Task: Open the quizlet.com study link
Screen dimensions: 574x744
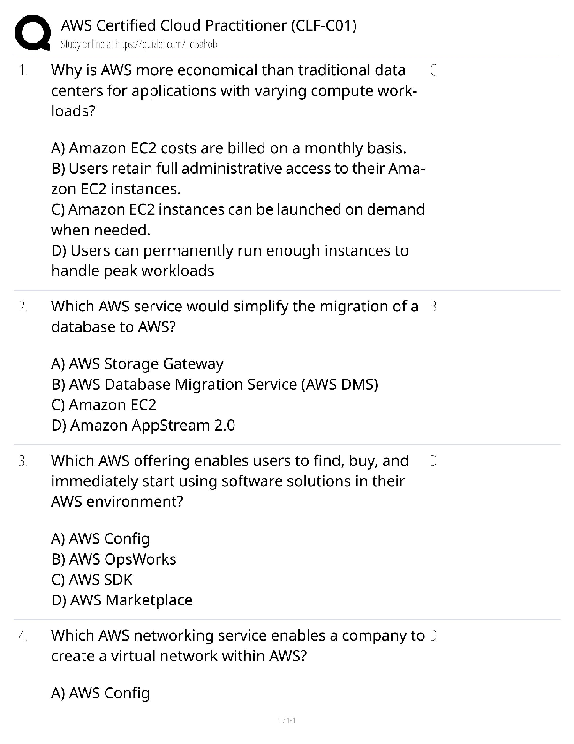Action: click(x=139, y=44)
